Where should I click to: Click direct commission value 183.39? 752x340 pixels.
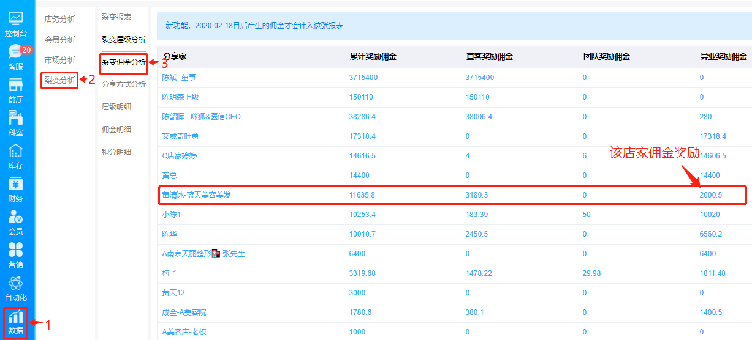[477, 215]
